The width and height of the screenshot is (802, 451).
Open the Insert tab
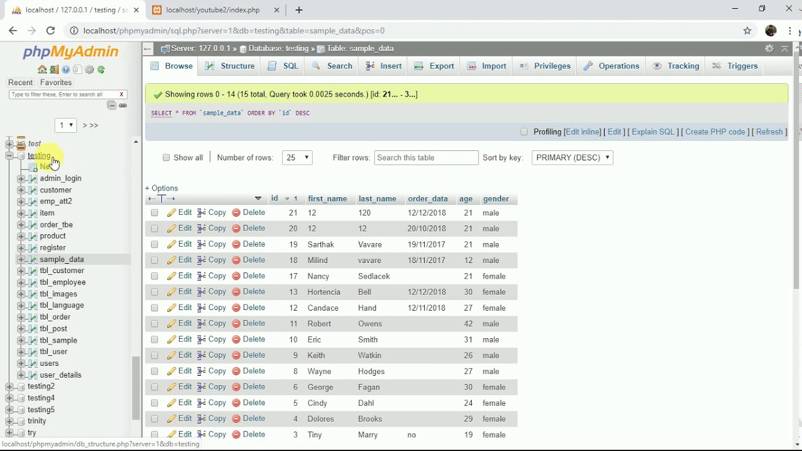tap(383, 66)
